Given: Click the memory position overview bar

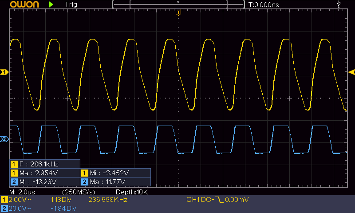Looking at the screenshot, I should pos(178,4).
